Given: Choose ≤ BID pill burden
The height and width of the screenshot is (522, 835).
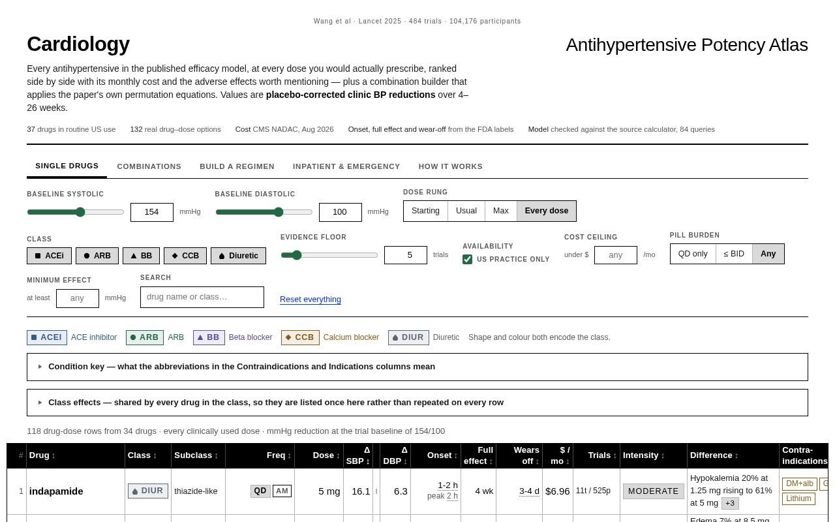Looking at the screenshot, I should (734, 254).
